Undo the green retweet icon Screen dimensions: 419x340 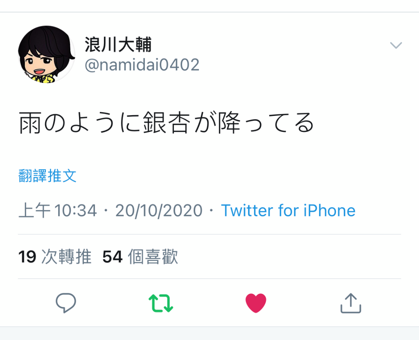click(161, 303)
